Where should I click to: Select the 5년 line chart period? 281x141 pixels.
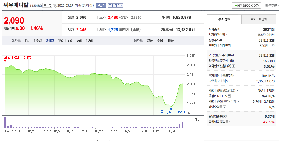tap(79, 41)
